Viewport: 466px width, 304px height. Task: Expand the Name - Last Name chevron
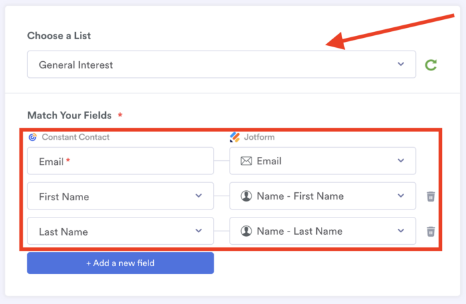pos(401,231)
